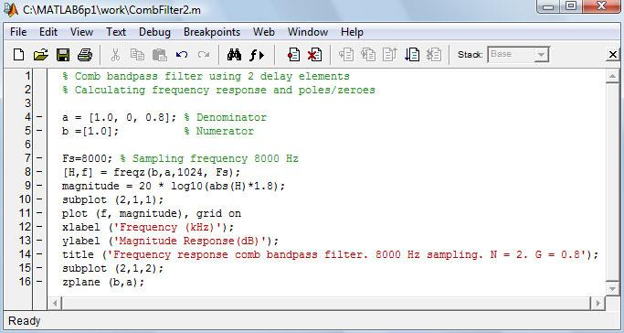The height and width of the screenshot is (333, 624).
Task: Maximize the CombFilter2.m window
Action: (x=572, y=6)
